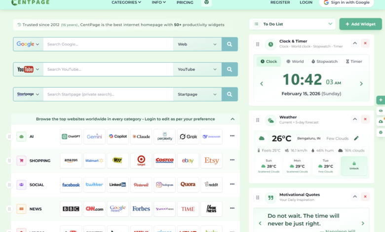Click the Startpage private search input field
This screenshot has height=232, width=385.
pos(108,94)
